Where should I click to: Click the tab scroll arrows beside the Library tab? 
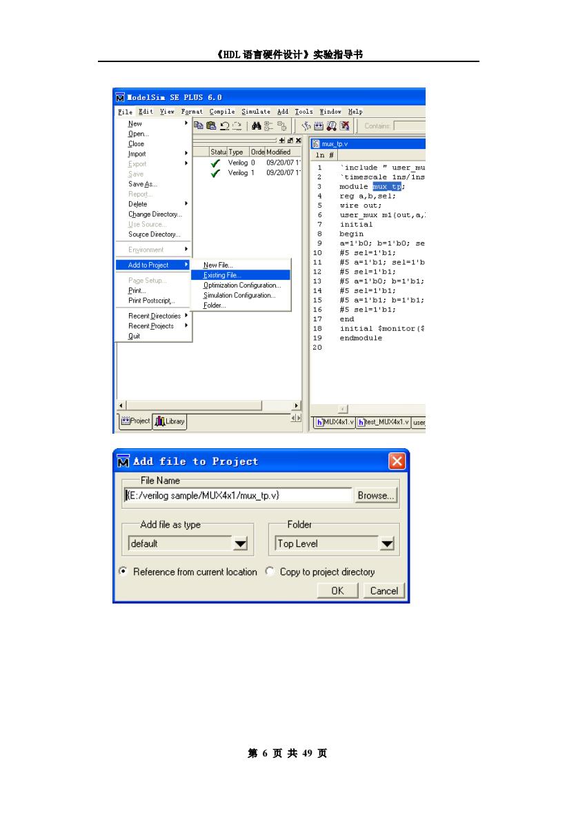coord(295,418)
